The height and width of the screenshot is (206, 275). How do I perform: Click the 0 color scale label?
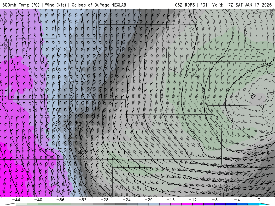[259, 200]
